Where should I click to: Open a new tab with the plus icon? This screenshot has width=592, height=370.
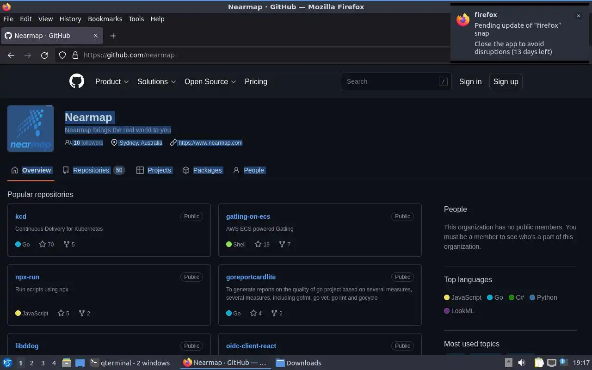(113, 36)
